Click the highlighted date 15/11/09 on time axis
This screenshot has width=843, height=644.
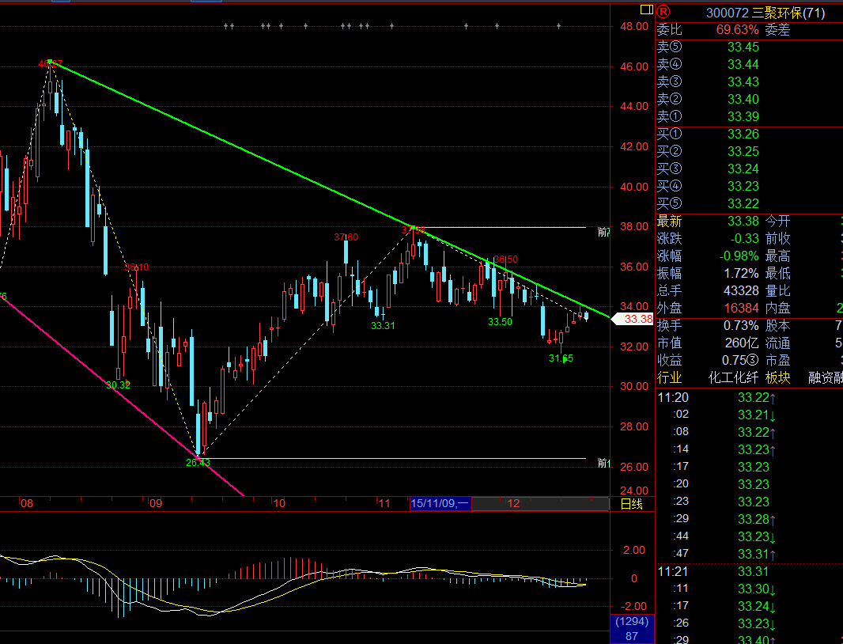coord(440,504)
